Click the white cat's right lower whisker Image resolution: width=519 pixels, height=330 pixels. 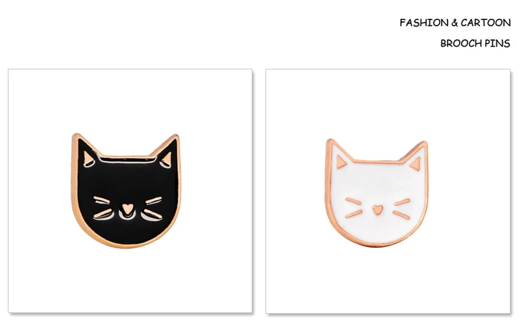[x=402, y=215]
